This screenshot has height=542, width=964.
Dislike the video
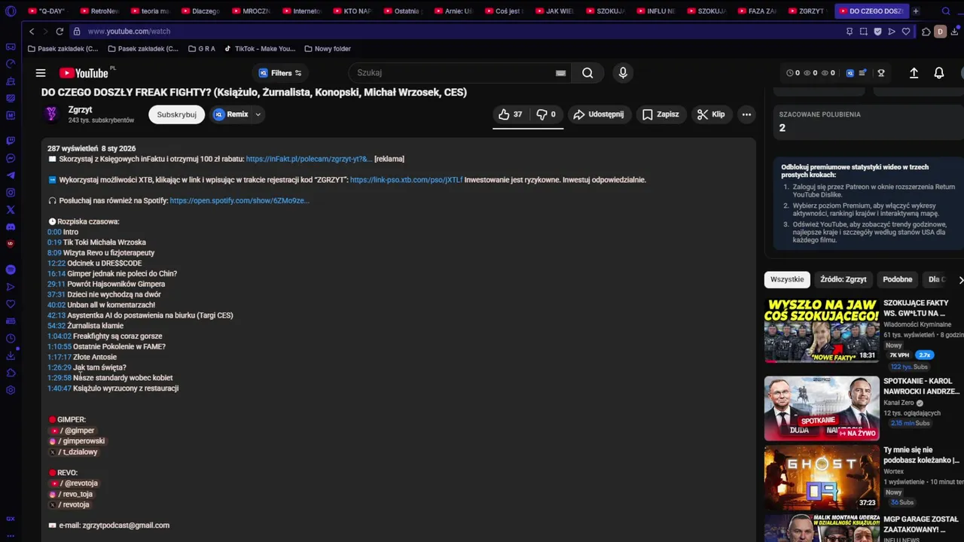546,114
